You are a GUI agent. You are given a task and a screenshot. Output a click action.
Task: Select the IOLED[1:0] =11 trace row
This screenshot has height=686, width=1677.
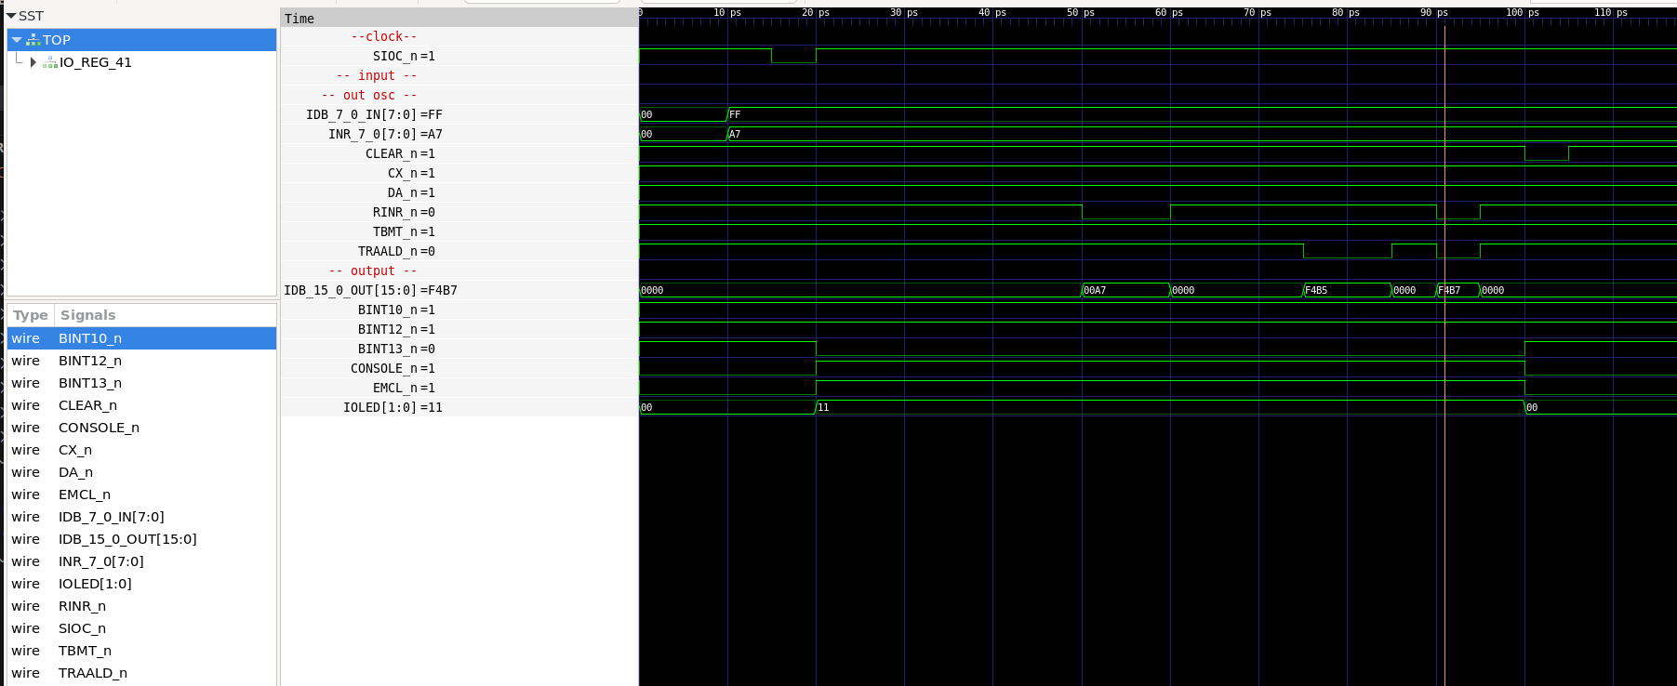coord(459,407)
